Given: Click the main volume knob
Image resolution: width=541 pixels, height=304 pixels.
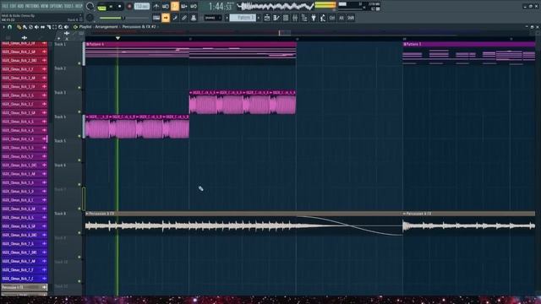Looking at the screenshot, I should tap(90, 6).
